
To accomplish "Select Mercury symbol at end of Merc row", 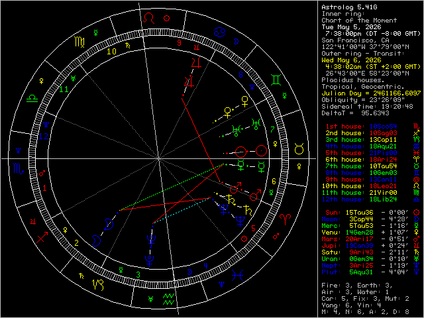I will point(416,226).
